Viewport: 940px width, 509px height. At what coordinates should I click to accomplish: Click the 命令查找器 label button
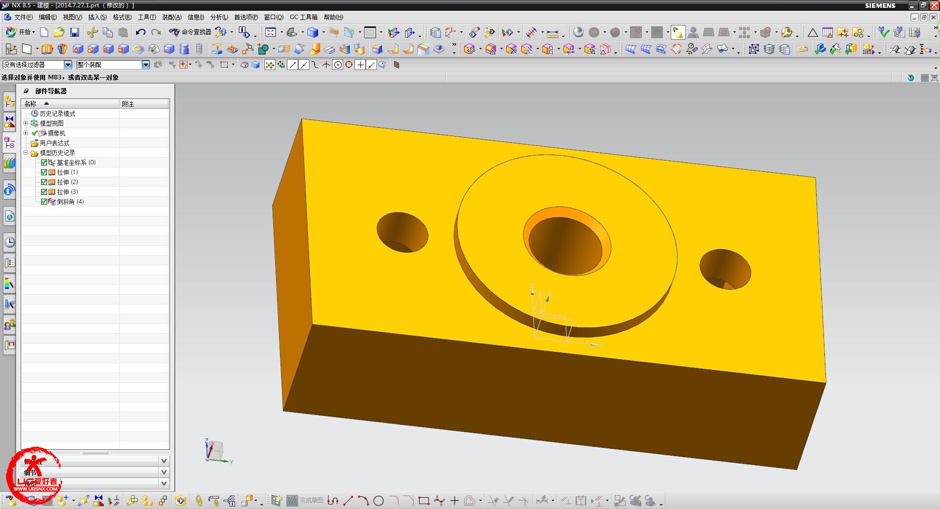point(196,32)
